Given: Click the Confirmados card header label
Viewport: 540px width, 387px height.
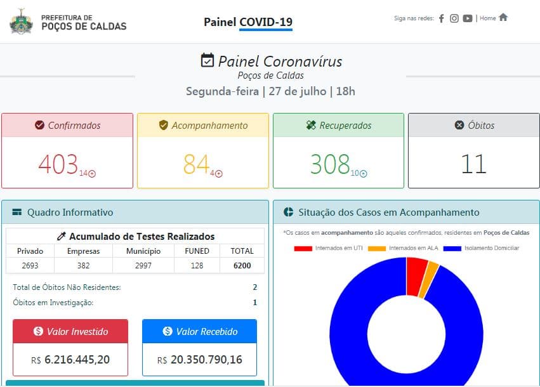Looking at the screenshot, I should click(74, 126).
